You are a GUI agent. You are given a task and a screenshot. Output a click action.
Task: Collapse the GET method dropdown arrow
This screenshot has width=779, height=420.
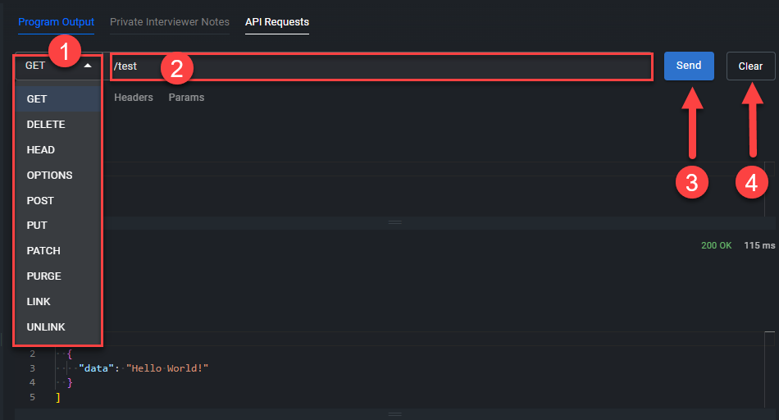click(x=87, y=66)
